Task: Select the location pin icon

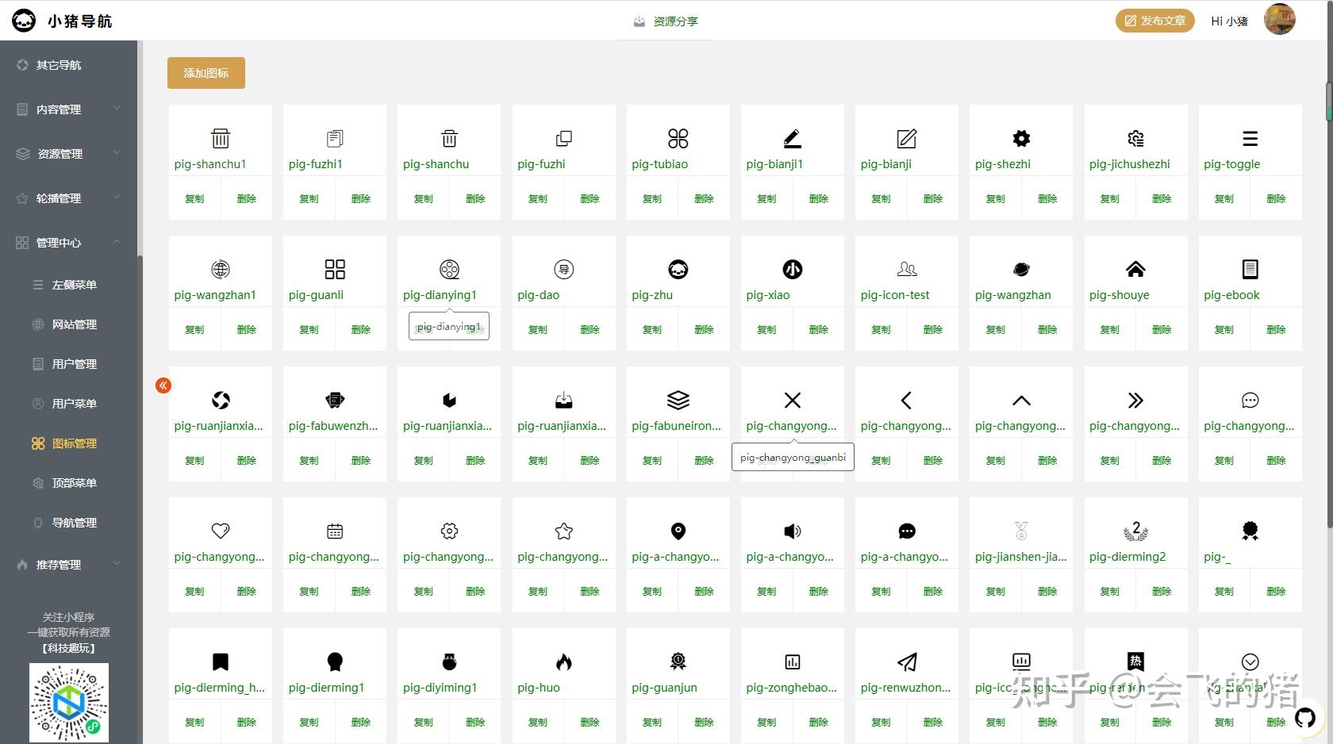Action: (x=678, y=531)
